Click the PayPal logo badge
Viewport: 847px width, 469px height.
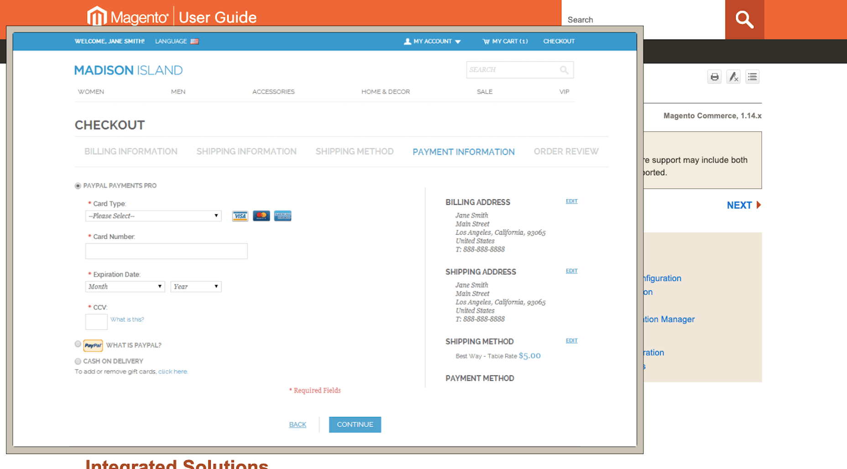tap(93, 345)
